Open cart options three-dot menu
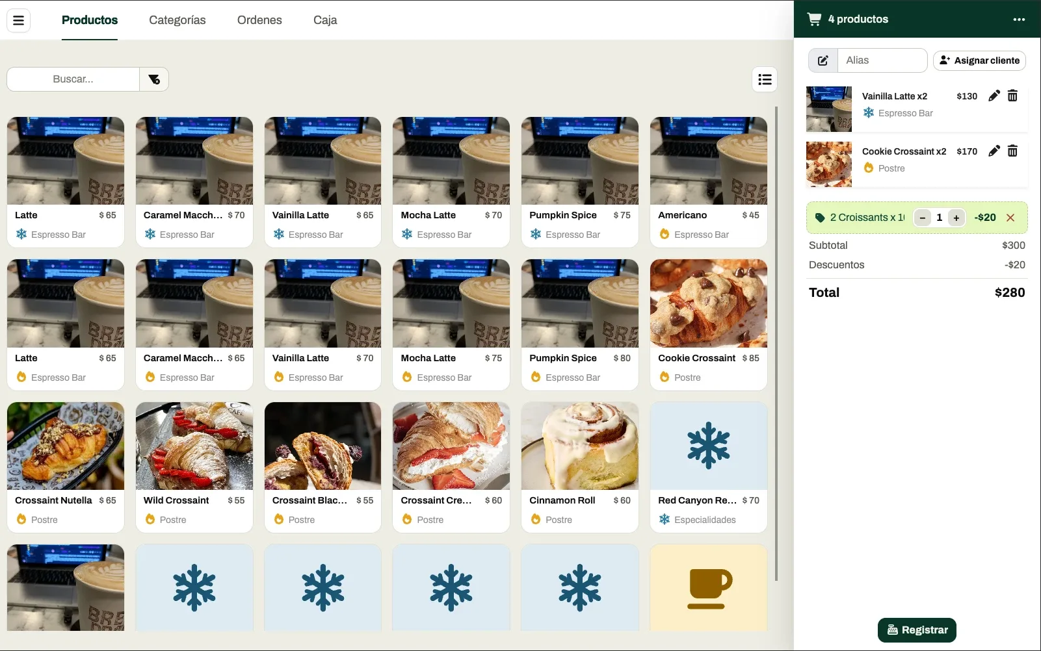Viewport: 1041px width, 651px height. click(x=1019, y=19)
